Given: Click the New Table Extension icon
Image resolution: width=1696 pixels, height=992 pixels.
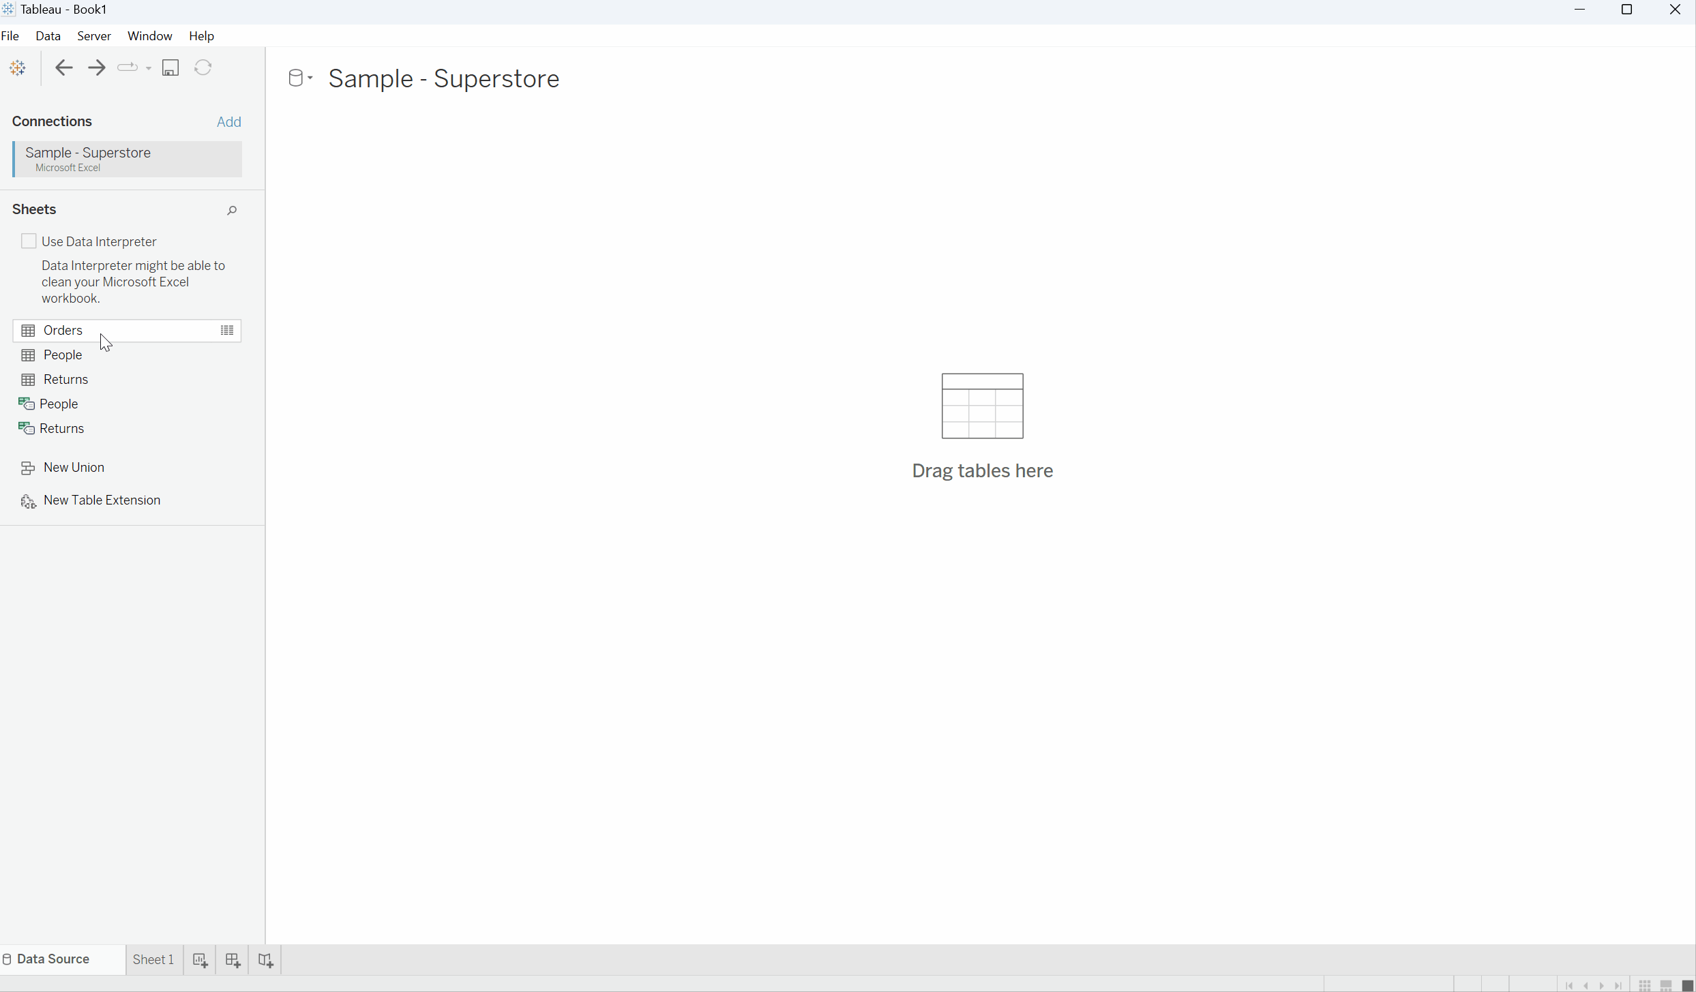Looking at the screenshot, I should pyautogui.click(x=29, y=500).
